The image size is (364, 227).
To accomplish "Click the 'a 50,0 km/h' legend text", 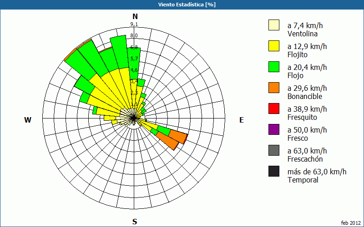I will 307,130.
